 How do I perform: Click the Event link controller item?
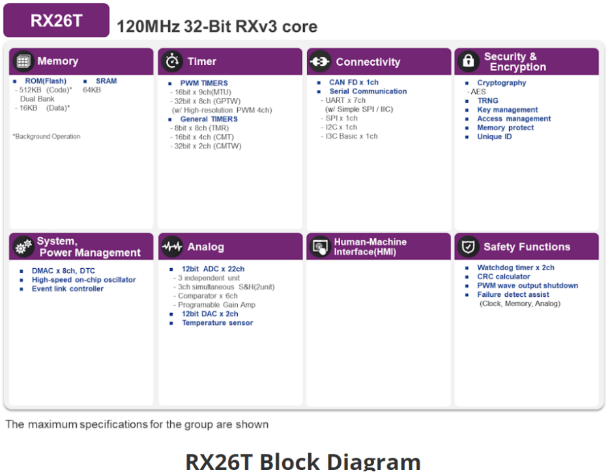[x=68, y=288]
